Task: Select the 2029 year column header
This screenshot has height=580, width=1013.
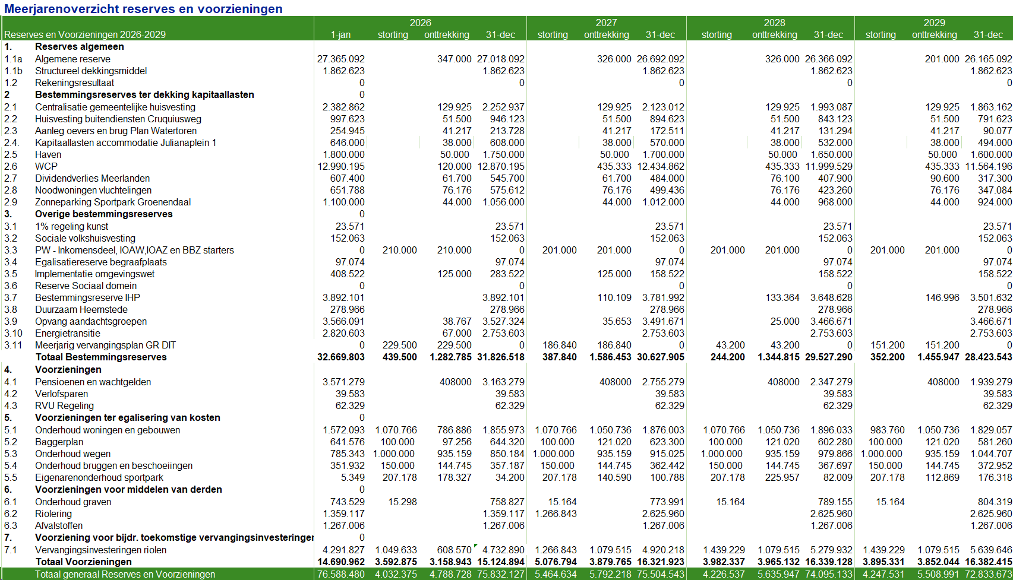Action: click(934, 23)
